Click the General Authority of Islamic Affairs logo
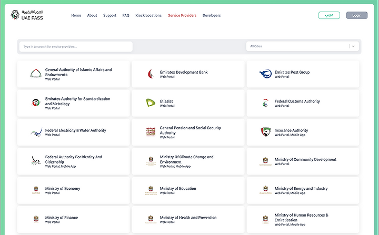Image resolution: width=379 pixels, height=235 pixels. (x=36, y=74)
